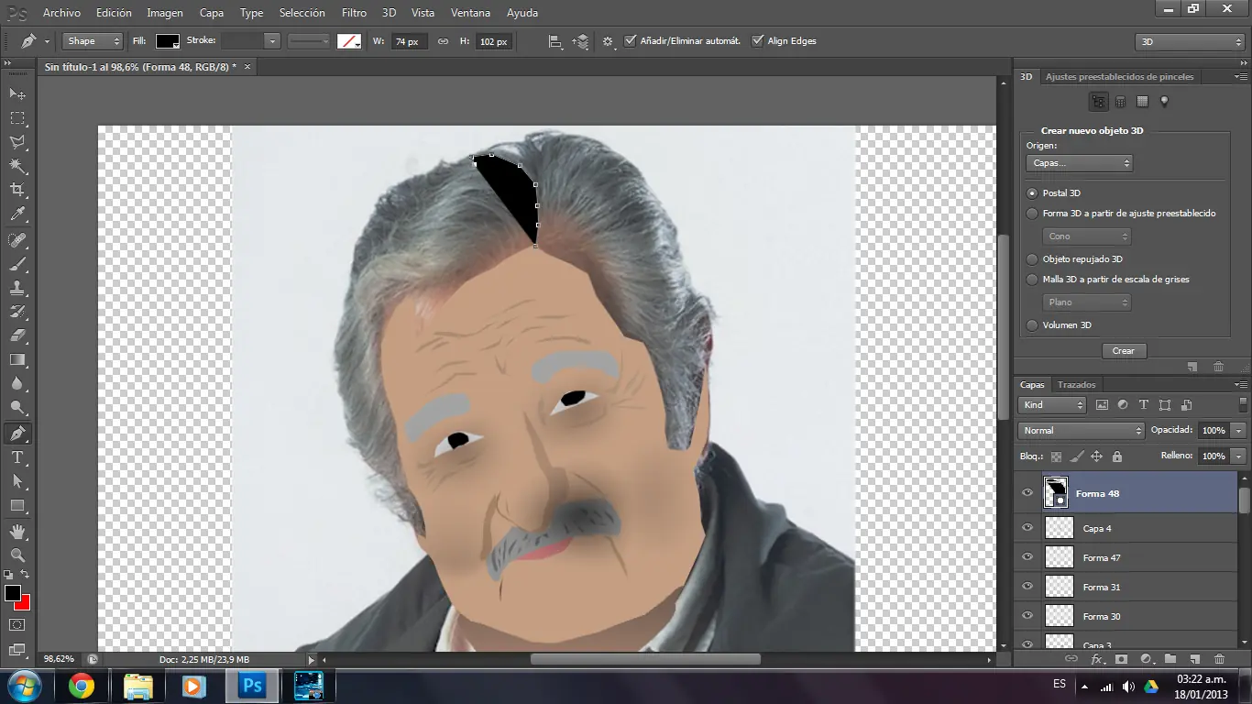Open the Opacidad slider dropdown
The image size is (1252, 704).
[1239, 431]
